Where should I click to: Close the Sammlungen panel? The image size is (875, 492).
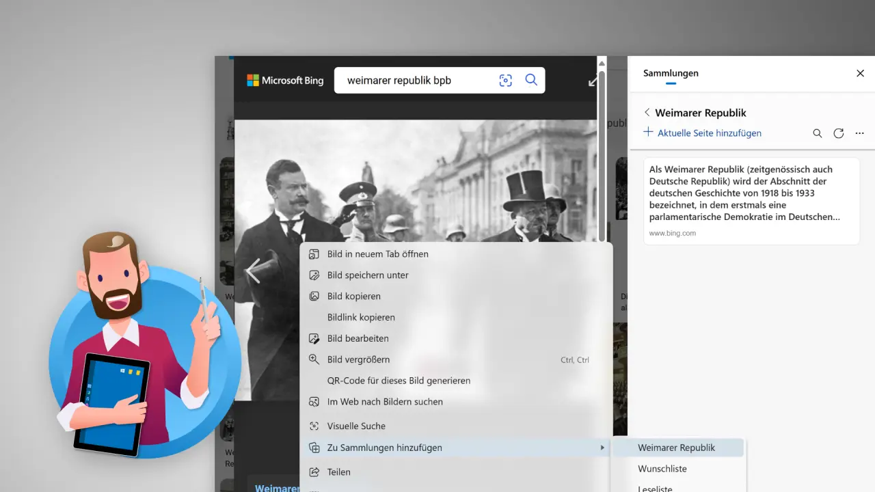[x=860, y=73]
